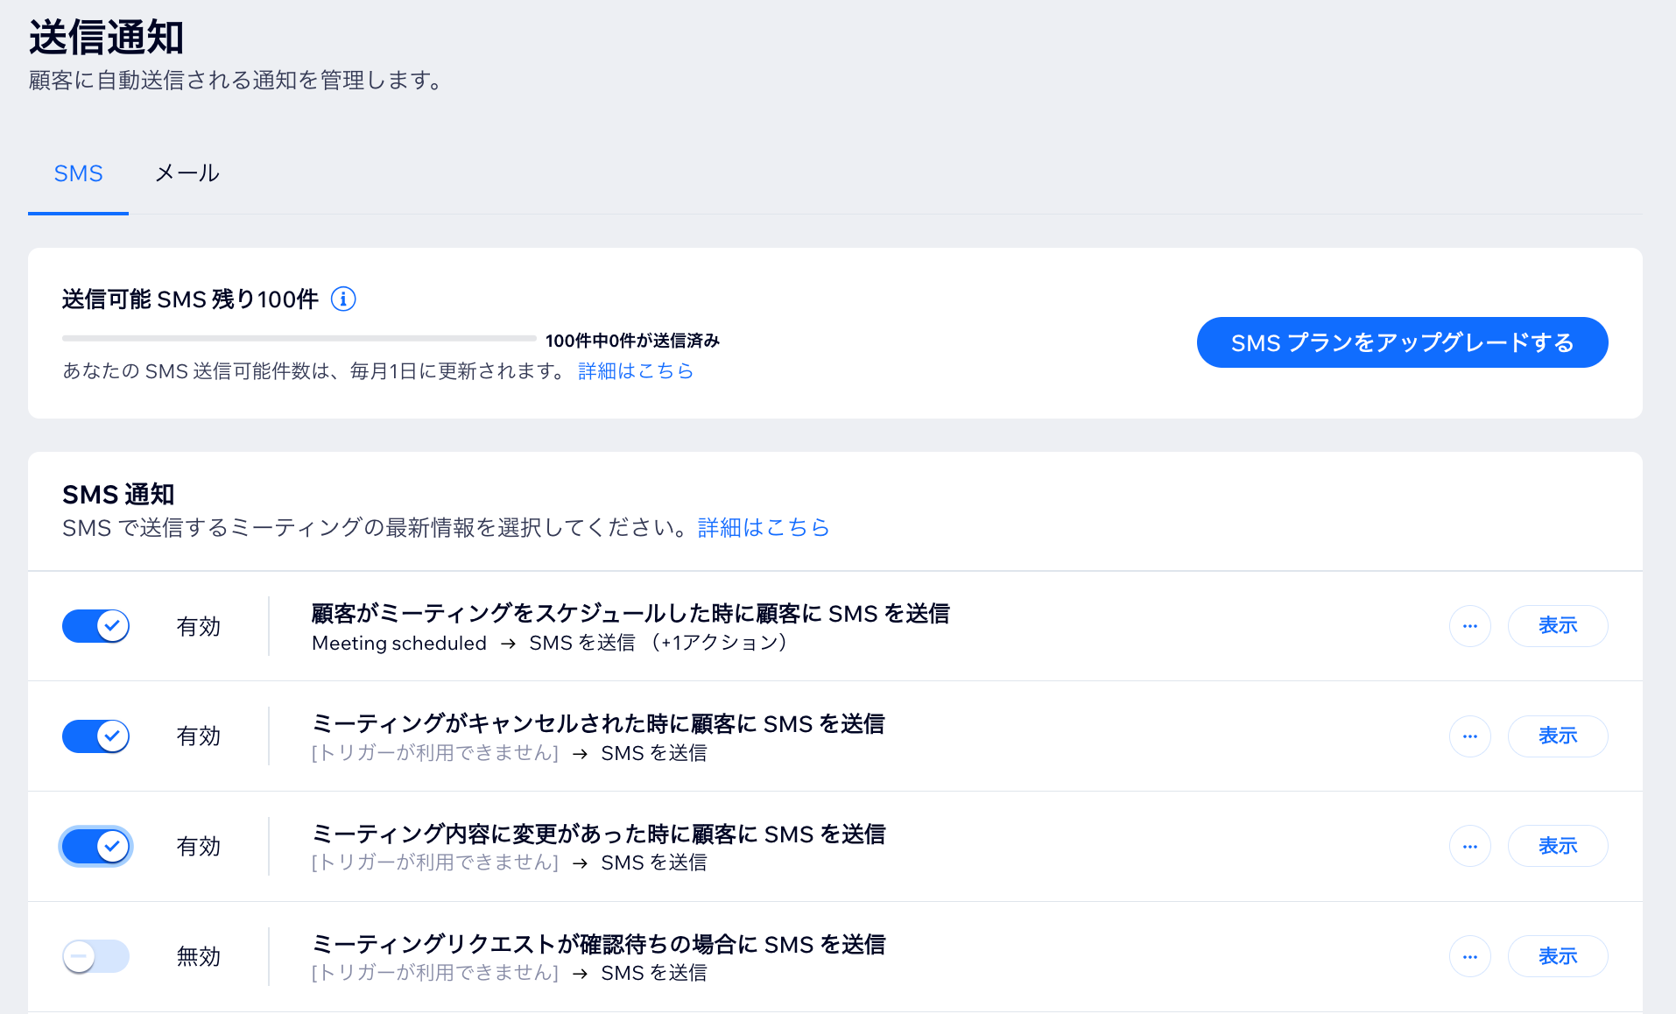Open more options for pending request notification
This screenshot has height=1014, width=1676.
coord(1469,957)
